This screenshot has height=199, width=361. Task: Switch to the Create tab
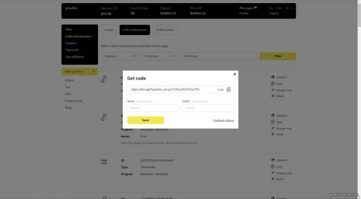point(109,30)
